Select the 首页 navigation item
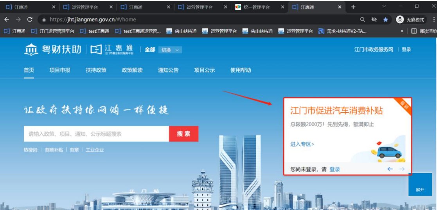 tap(29, 70)
